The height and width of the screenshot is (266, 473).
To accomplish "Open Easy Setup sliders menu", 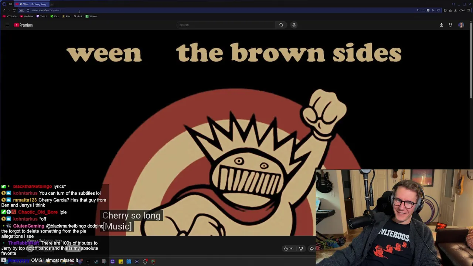I will [469, 10].
